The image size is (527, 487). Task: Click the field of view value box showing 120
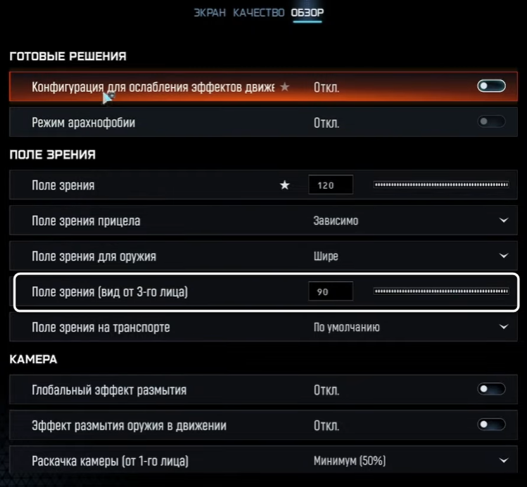(330, 185)
